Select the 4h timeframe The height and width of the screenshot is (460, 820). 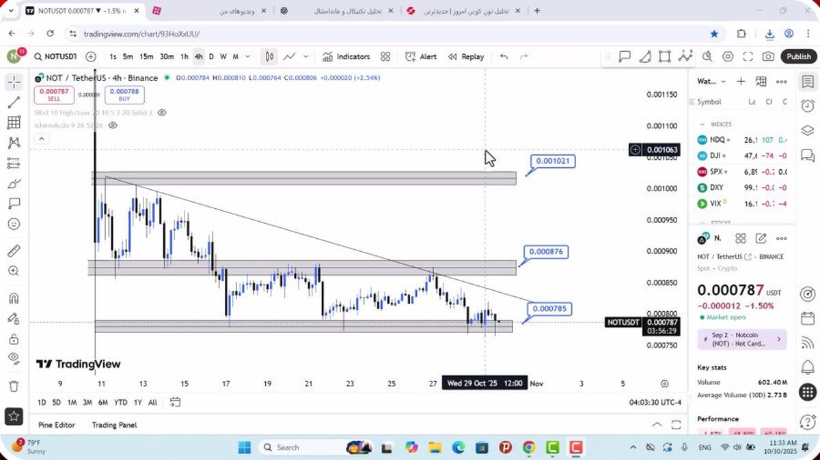tap(198, 57)
